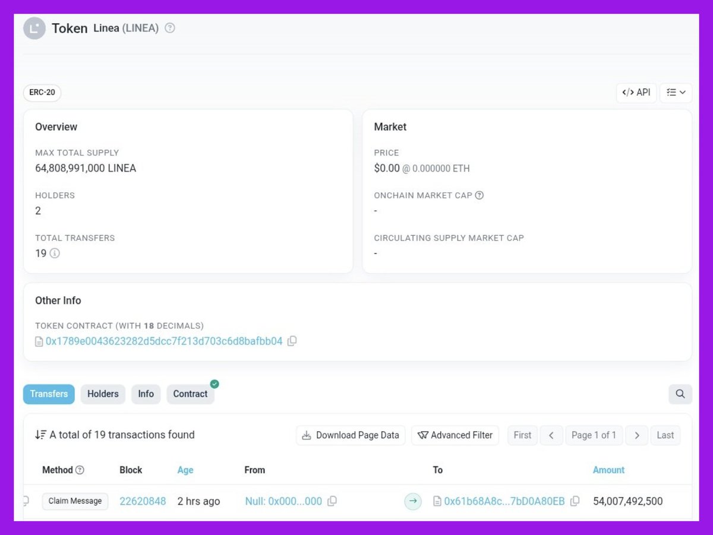This screenshot has height=535, width=713.
Task: Click the $0.00 price value
Action: coord(387,168)
